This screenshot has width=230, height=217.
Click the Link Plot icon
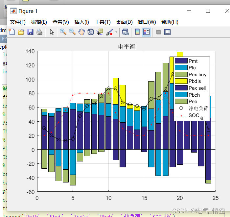coord(125,32)
